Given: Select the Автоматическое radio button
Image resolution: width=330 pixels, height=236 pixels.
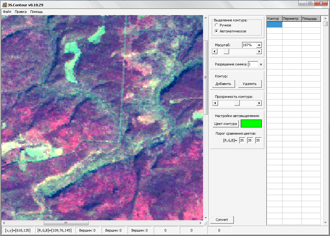Looking at the screenshot, I should click(216, 31).
